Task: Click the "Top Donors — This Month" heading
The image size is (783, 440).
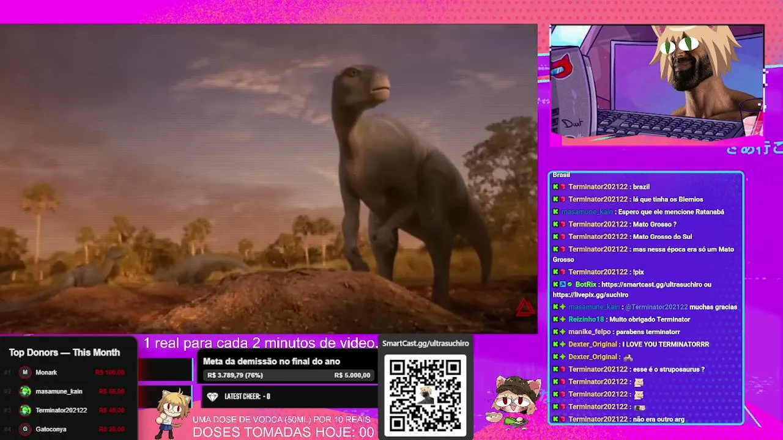Action: point(64,353)
